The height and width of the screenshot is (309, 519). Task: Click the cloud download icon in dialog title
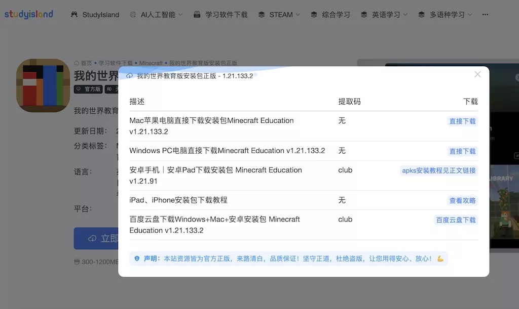coord(129,76)
